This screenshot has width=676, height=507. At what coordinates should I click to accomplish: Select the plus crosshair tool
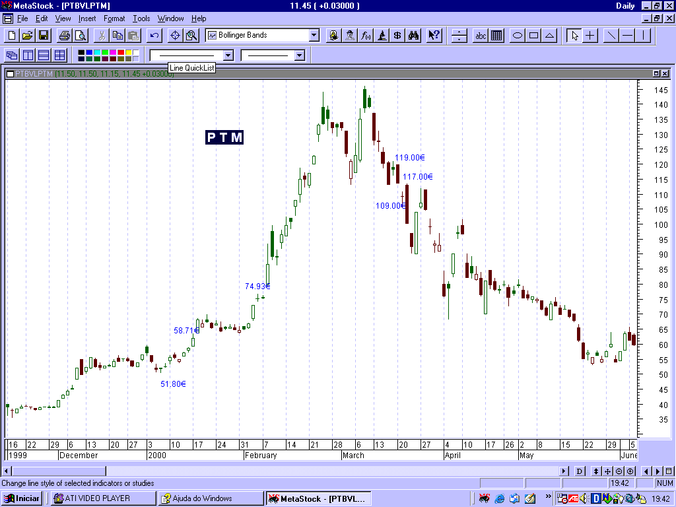tap(590, 36)
